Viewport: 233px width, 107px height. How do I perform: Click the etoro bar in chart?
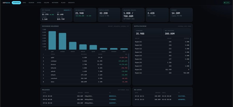[124, 49]
